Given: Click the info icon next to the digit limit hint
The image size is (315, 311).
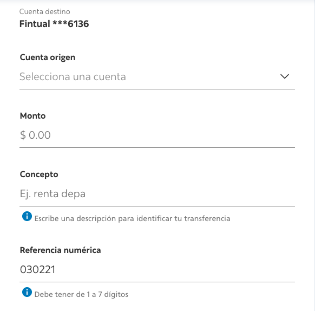Looking at the screenshot, I should click(x=27, y=292).
